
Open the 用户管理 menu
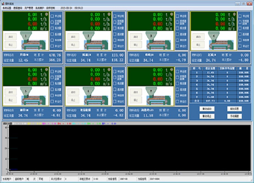(x=29, y=8)
